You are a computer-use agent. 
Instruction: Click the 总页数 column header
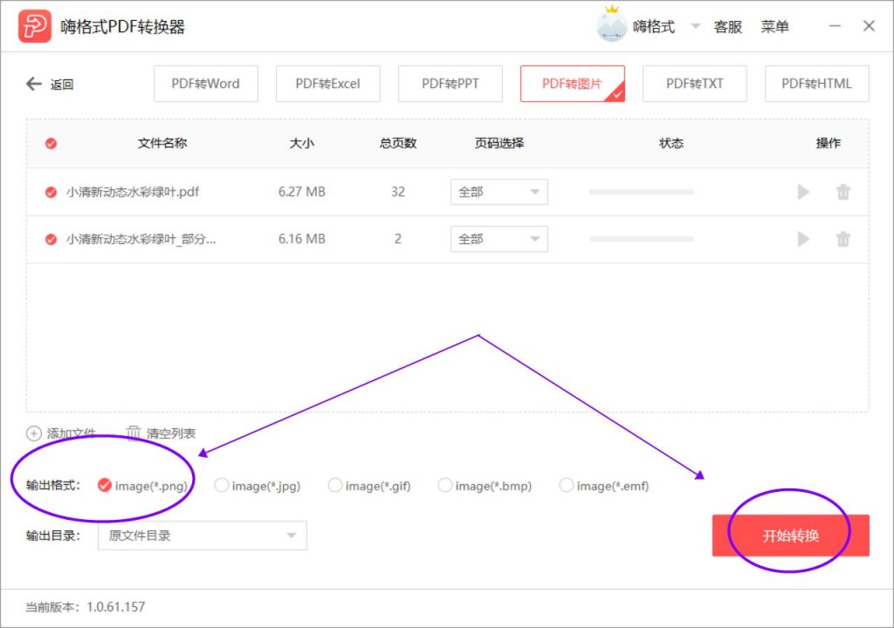pos(398,143)
